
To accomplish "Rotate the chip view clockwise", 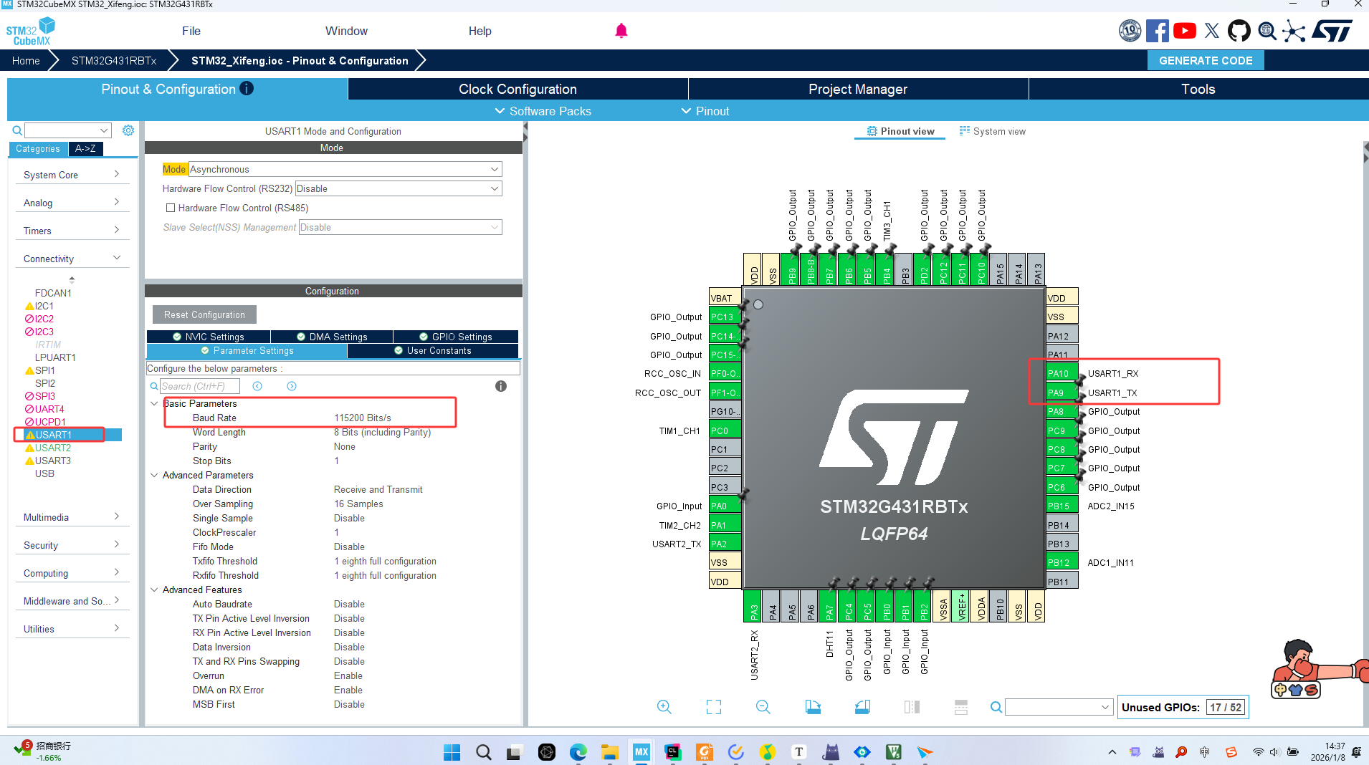I will coord(813,707).
